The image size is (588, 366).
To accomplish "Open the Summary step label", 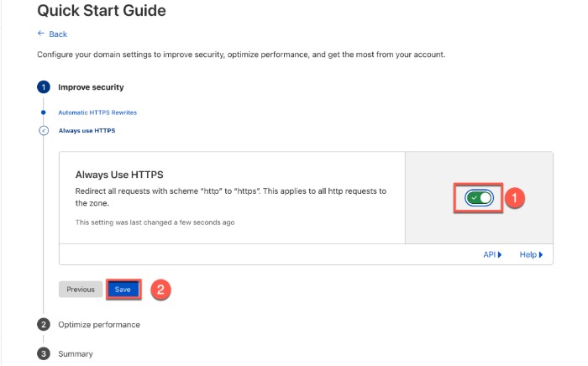I will [x=76, y=353].
